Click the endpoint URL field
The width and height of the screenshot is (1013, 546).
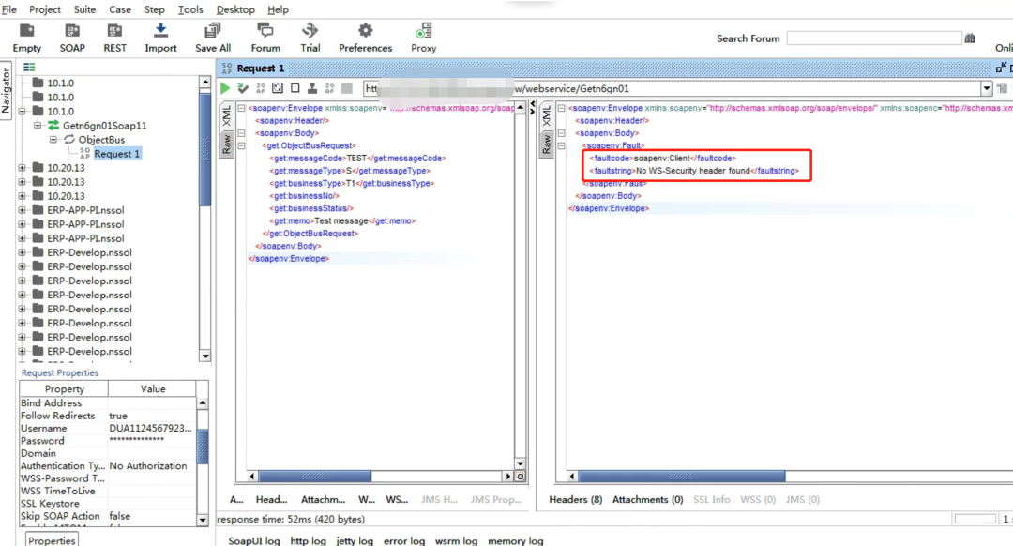click(672, 88)
